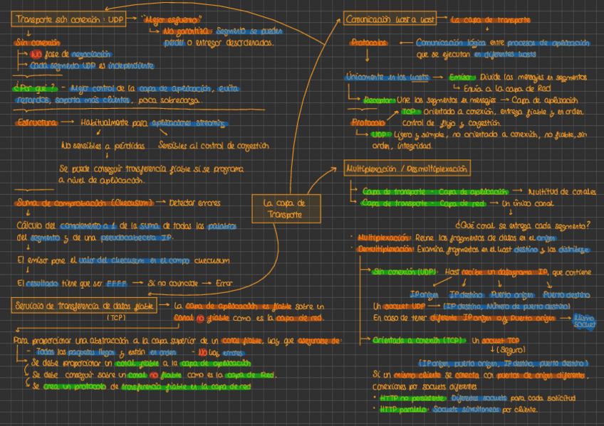Click the central "La capa de Transporte" box
Screen dimensions: 604x426
tap(286, 208)
